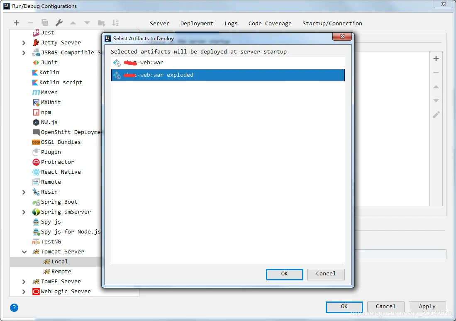This screenshot has height=321, width=456.
Task: Click the remove configuration minus icon
Action: coord(31,23)
